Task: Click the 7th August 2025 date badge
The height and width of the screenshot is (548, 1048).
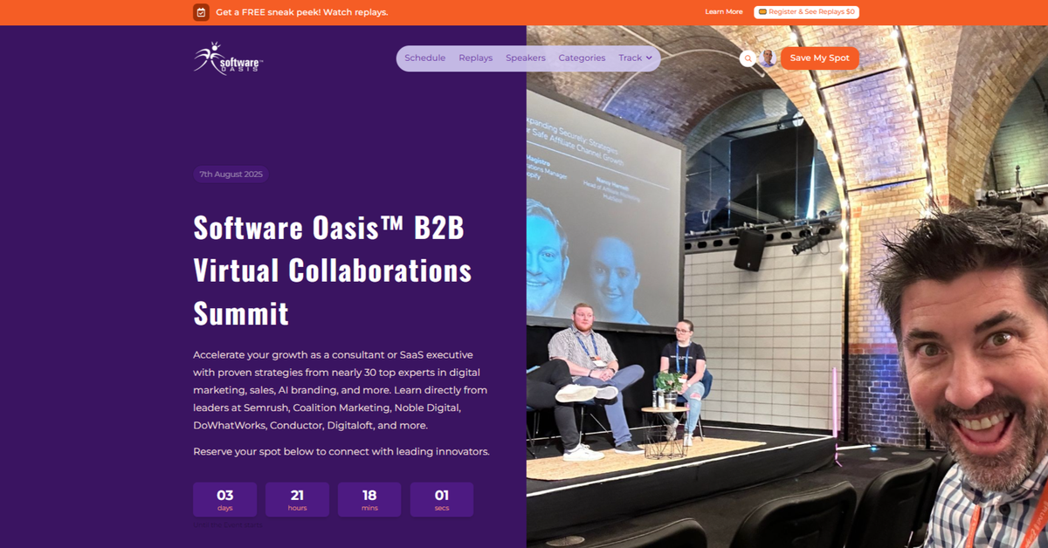Action: 231,174
